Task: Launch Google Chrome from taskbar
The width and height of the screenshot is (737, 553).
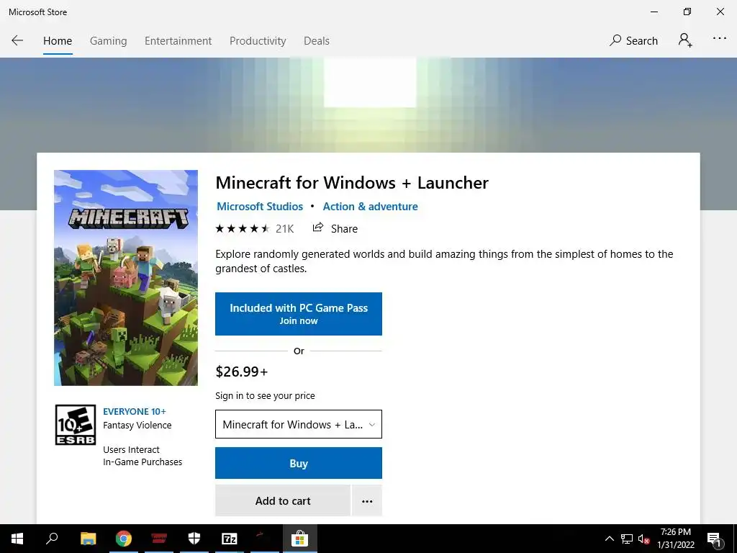Action: pyautogui.click(x=124, y=539)
